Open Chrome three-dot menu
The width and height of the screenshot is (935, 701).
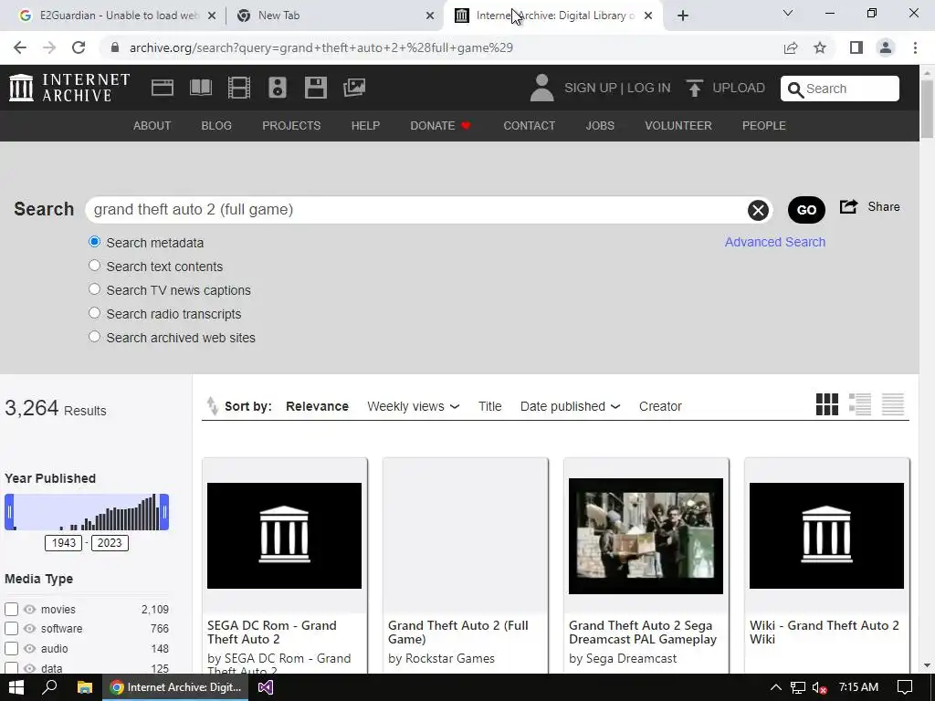[x=915, y=47]
